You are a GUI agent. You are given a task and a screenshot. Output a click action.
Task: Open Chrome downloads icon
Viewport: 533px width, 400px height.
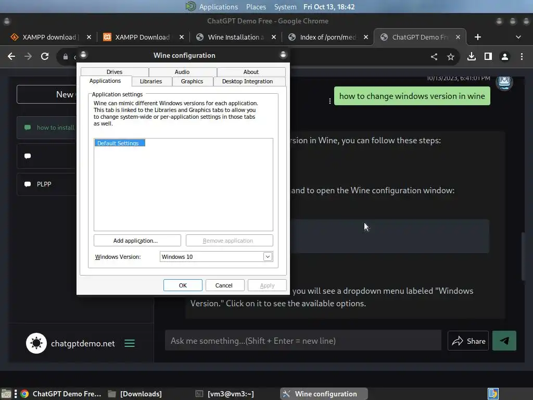(472, 56)
